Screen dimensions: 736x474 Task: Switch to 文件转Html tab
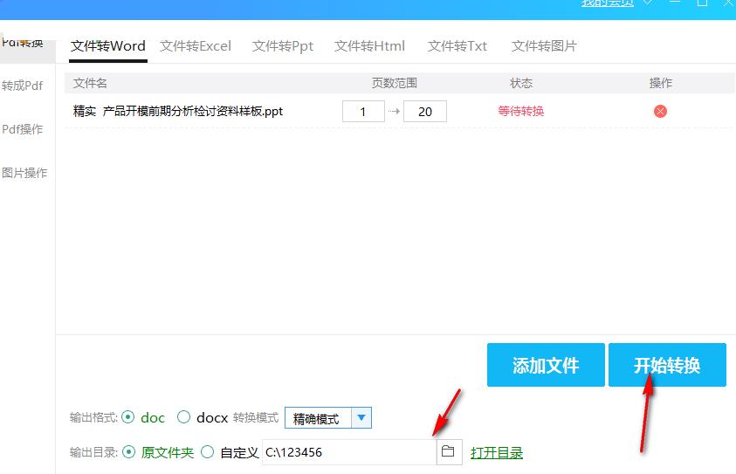(369, 46)
